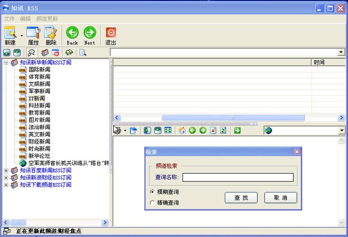Click the article list horizontal scrollbar thumb
The height and width of the screenshot is (237, 348).
click(233, 118)
